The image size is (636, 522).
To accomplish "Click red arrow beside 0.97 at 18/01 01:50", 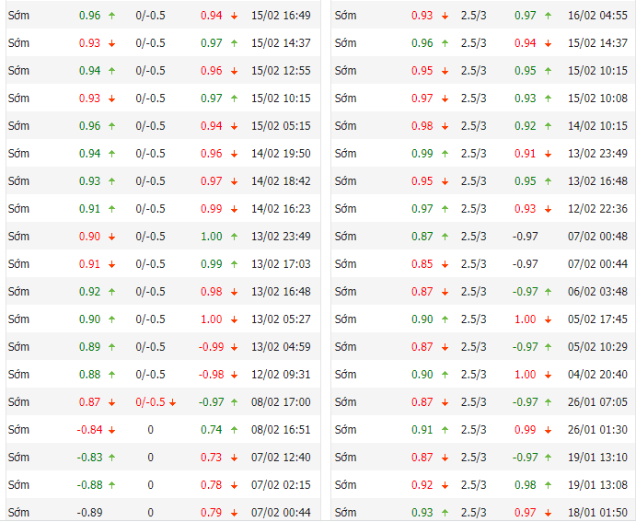I will [548, 513].
